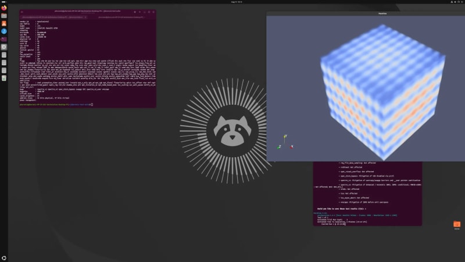The image size is (465, 262).
Task: Open the clock in the top bar
Action: (x=237, y=2)
